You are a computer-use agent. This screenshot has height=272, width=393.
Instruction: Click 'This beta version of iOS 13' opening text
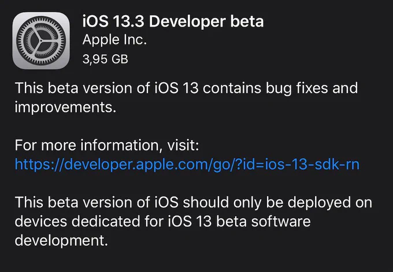pyautogui.click(x=106, y=88)
